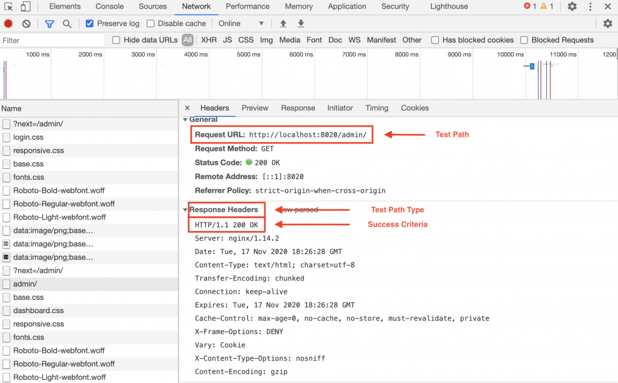This screenshot has height=383, width=618.
Task: Check Has blocked cookies
Action: click(435, 40)
